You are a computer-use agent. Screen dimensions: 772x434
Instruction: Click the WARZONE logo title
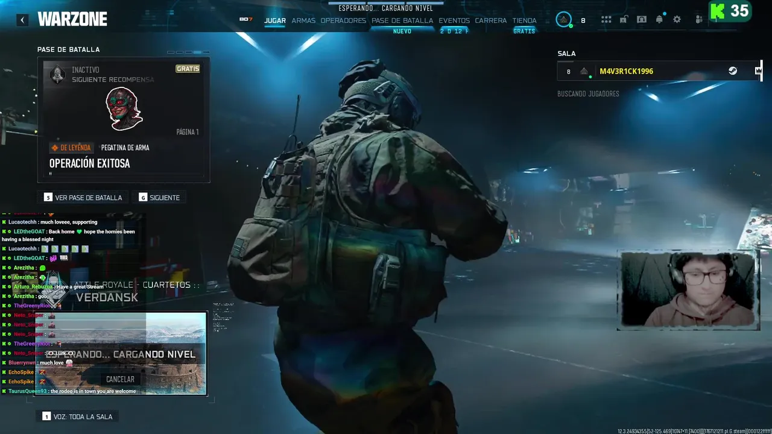click(72, 19)
